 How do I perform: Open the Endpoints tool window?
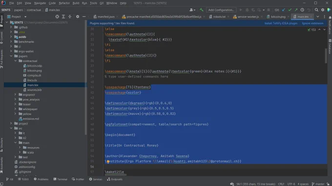coord(115,179)
